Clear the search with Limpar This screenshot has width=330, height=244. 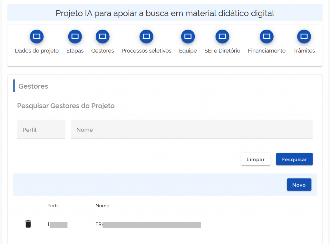(256, 159)
